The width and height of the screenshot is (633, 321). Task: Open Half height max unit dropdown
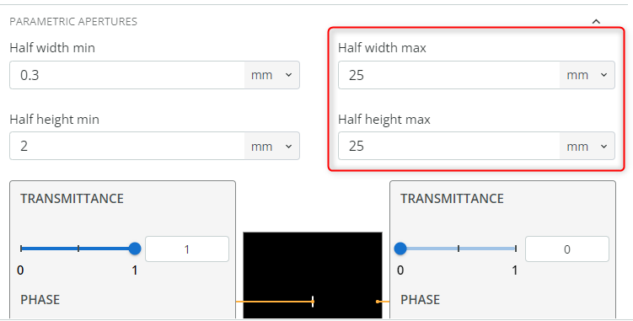coord(587,146)
